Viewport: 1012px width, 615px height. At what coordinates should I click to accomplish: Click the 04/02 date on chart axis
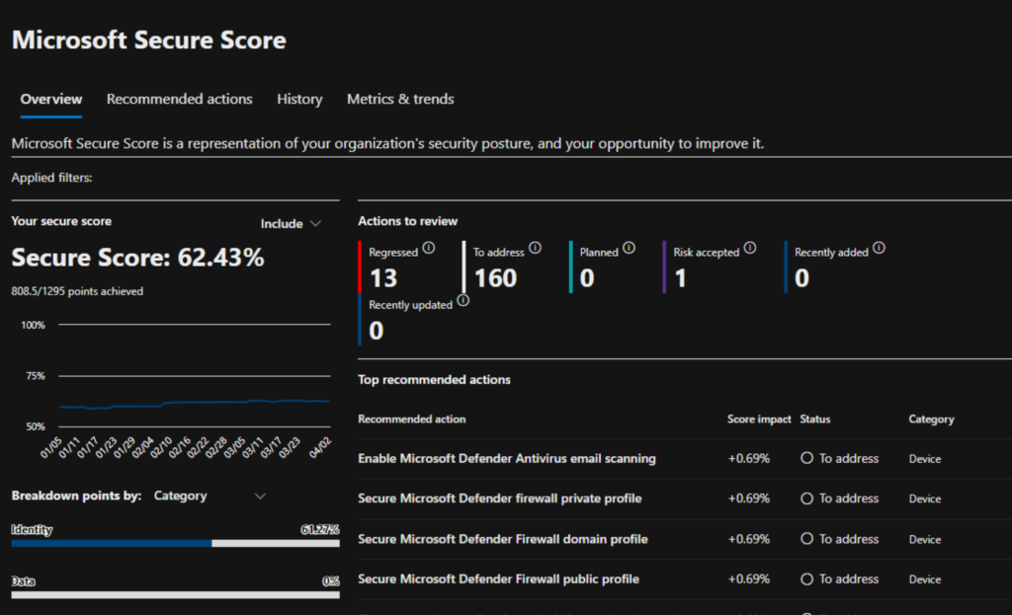click(319, 447)
